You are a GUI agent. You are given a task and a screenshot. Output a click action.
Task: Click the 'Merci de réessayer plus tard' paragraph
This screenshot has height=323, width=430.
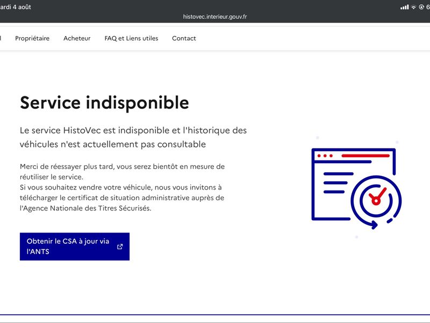pyautogui.click(x=123, y=171)
